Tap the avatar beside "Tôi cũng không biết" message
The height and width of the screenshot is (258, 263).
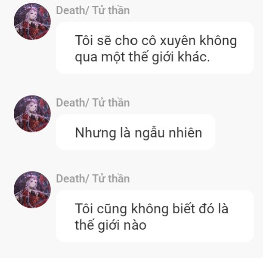pyautogui.click(x=32, y=190)
